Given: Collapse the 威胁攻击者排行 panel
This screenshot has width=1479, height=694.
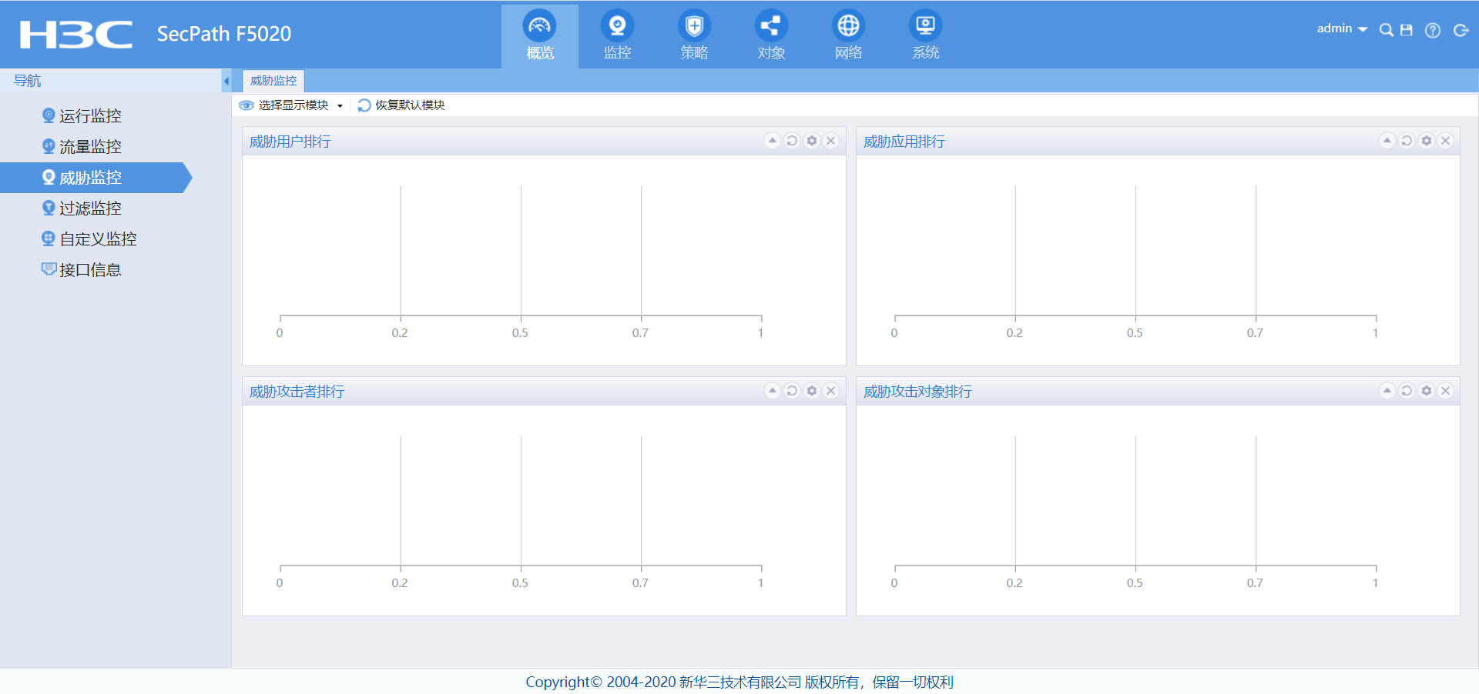Looking at the screenshot, I should (773, 391).
